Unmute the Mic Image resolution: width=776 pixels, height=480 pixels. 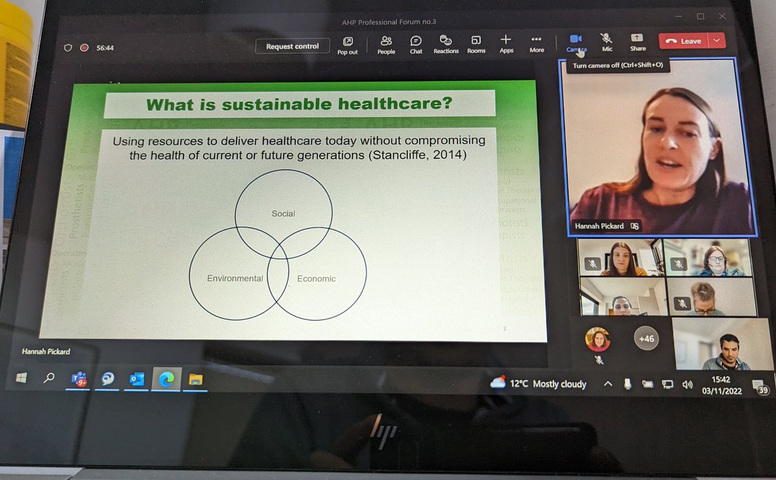click(x=607, y=42)
